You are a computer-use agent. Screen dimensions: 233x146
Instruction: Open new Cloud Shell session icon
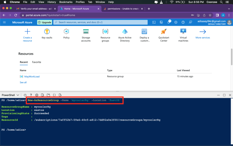48,95
